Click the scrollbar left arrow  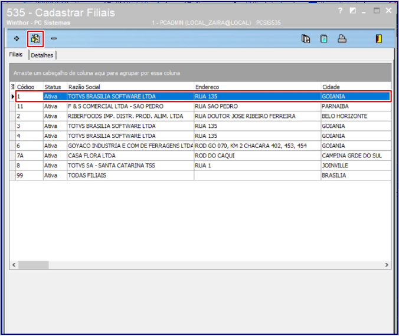pyautogui.click(x=14, y=265)
